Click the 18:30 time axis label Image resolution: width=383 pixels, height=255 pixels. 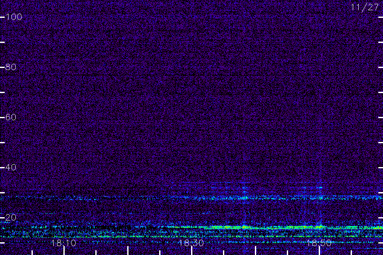pos(191,243)
